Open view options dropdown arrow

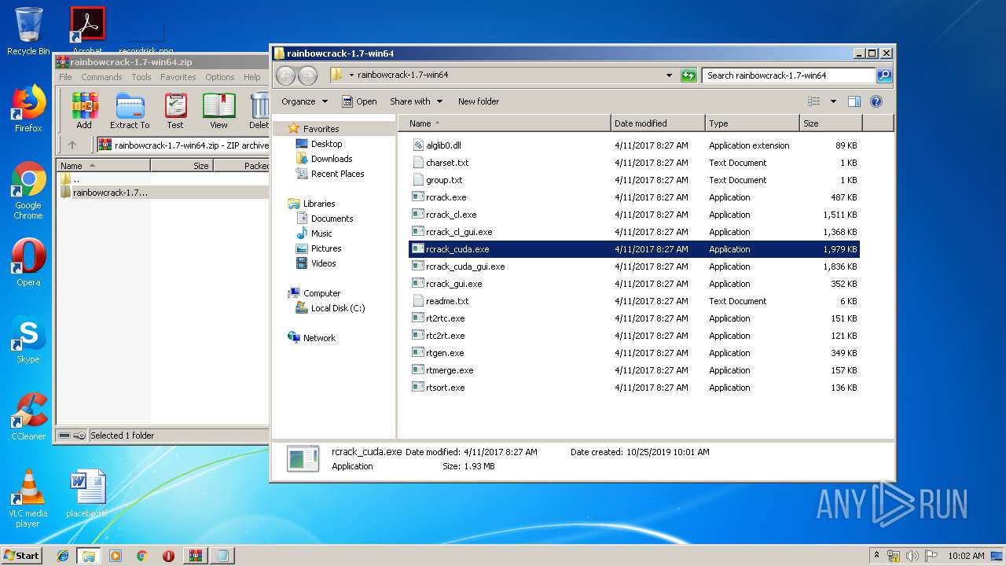coord(833,101)
